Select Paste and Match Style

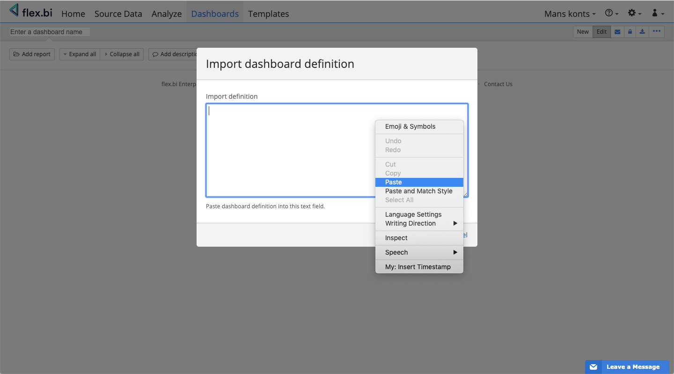click(419, 191)
